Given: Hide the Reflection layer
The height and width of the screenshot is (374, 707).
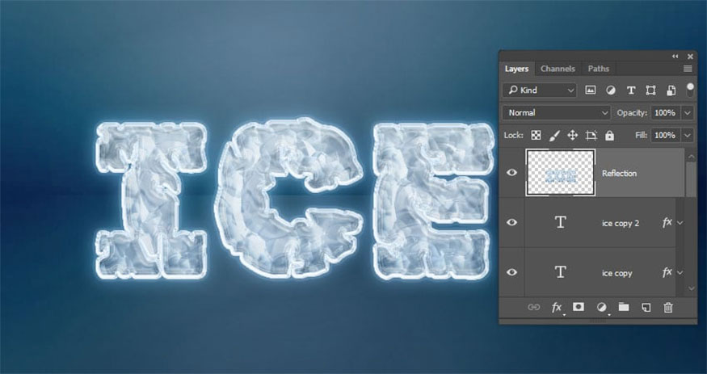Looking at the screenshot, I should coord(511,173).
